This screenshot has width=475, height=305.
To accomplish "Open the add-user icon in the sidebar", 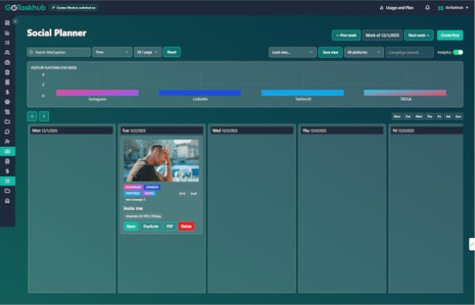I will point(7,141).
